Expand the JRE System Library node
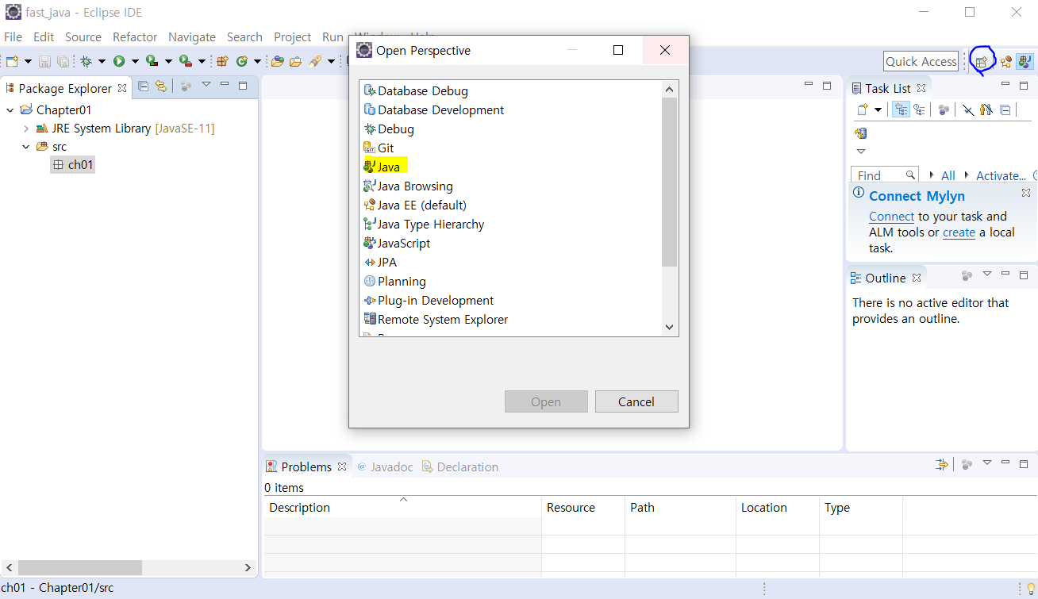 point(25,129)
